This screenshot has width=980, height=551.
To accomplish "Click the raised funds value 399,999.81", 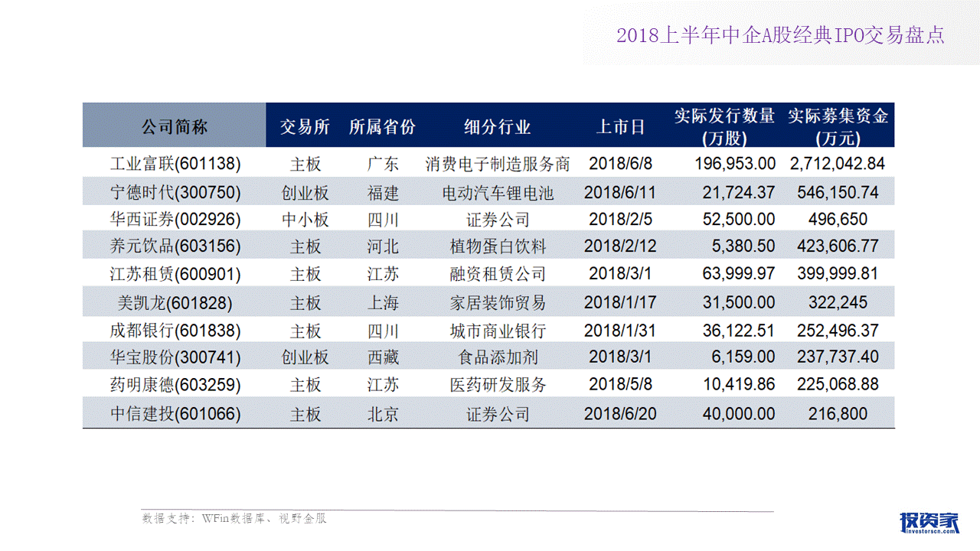I will [838, 274].
